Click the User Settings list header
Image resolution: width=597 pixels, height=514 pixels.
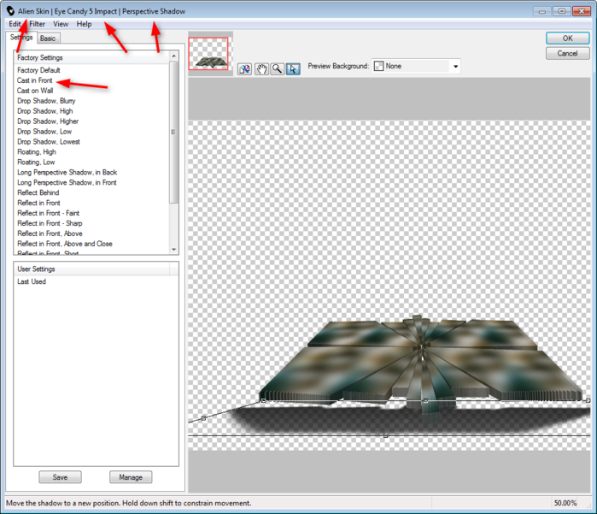click(x=91, y=269)
